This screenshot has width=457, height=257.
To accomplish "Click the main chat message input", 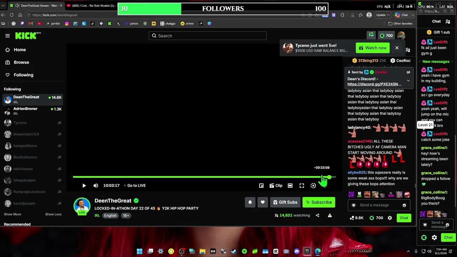I will click(379, 205).
